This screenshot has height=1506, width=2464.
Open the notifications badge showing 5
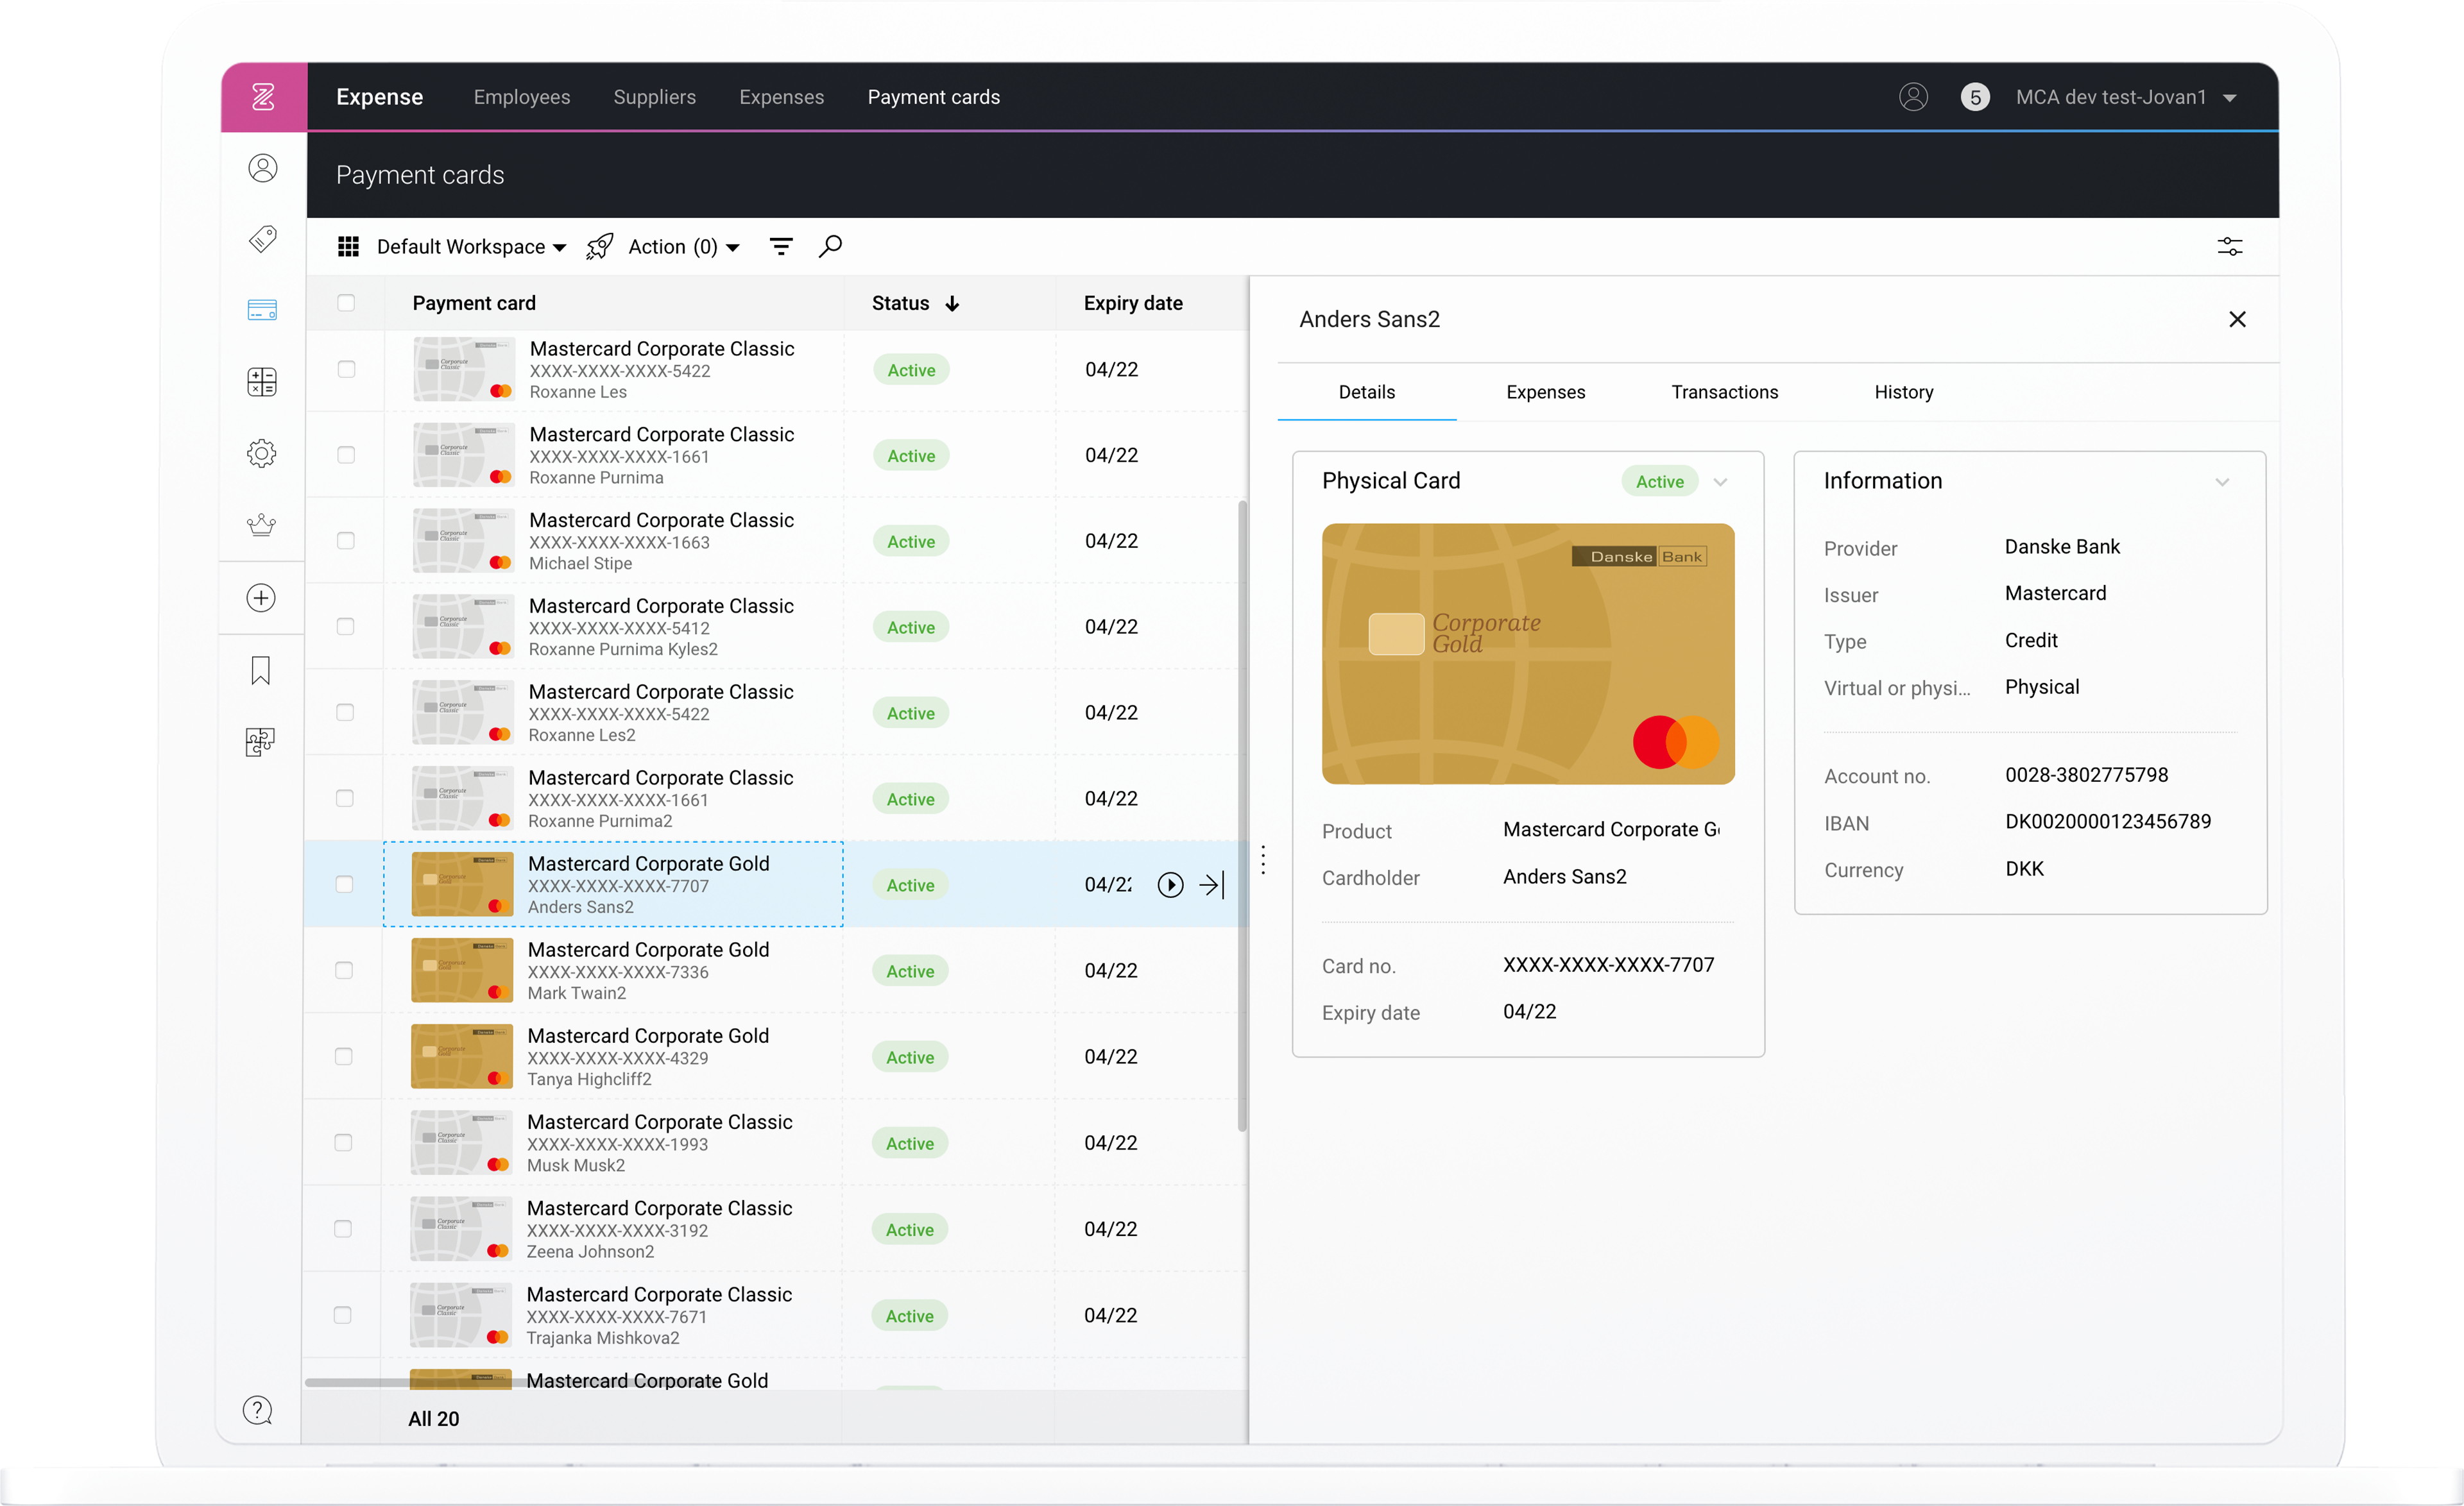[x=1975, y=97]
